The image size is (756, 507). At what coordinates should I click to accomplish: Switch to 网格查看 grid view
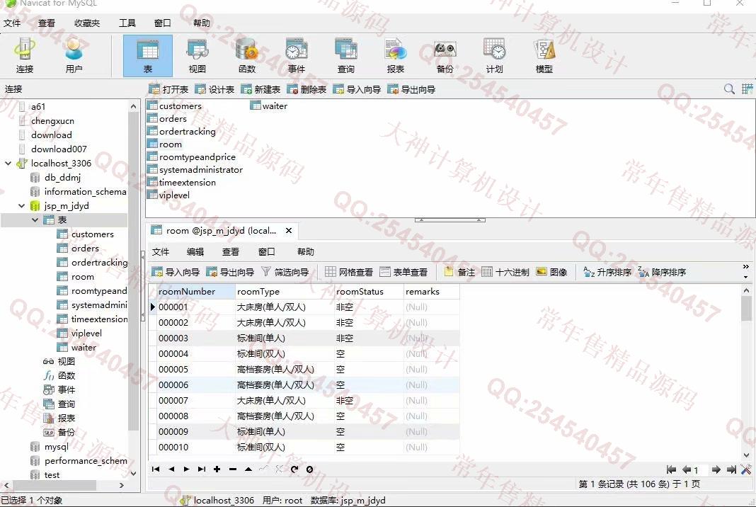pos(348,272)
